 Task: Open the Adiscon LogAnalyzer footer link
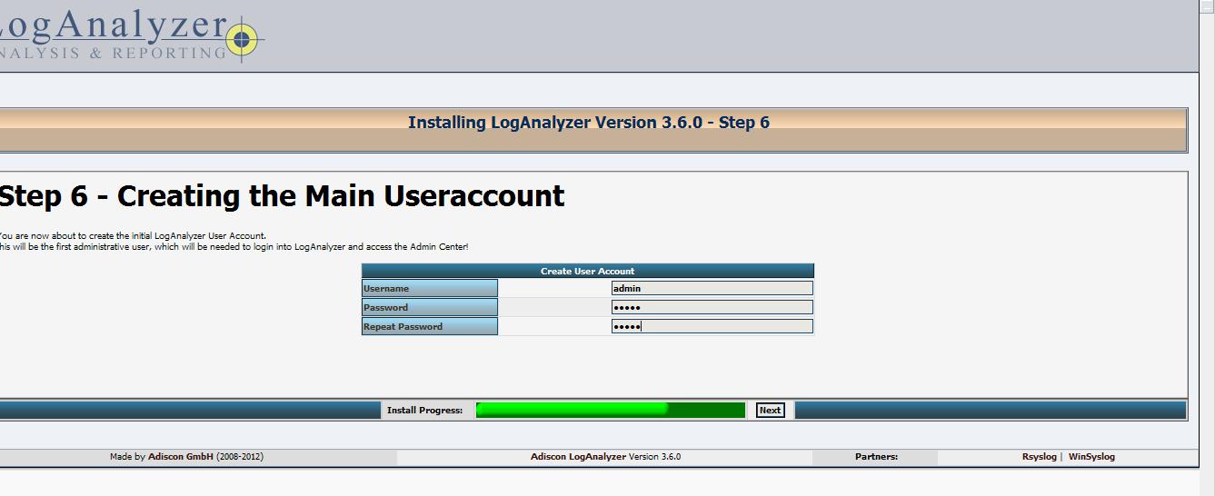tap(578, 457)
